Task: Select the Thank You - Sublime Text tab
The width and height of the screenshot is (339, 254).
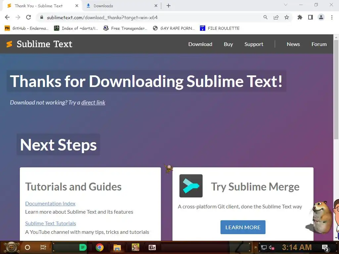Action: tap(42, 6)
